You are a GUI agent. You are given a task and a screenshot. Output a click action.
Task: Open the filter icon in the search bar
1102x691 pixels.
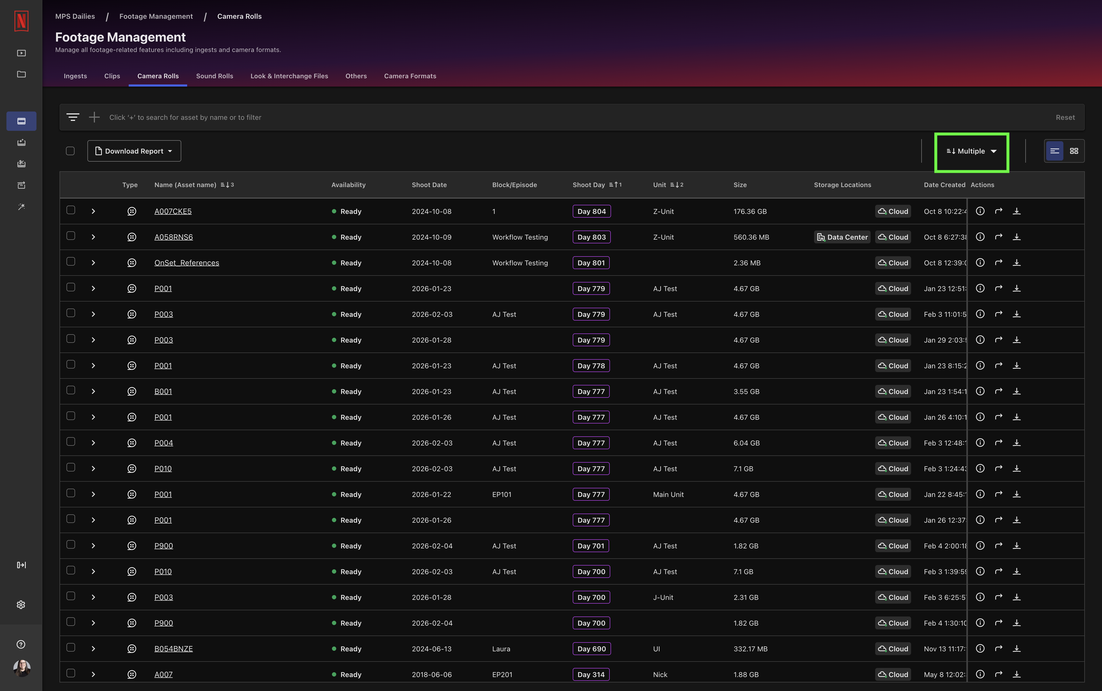(73, 117)
